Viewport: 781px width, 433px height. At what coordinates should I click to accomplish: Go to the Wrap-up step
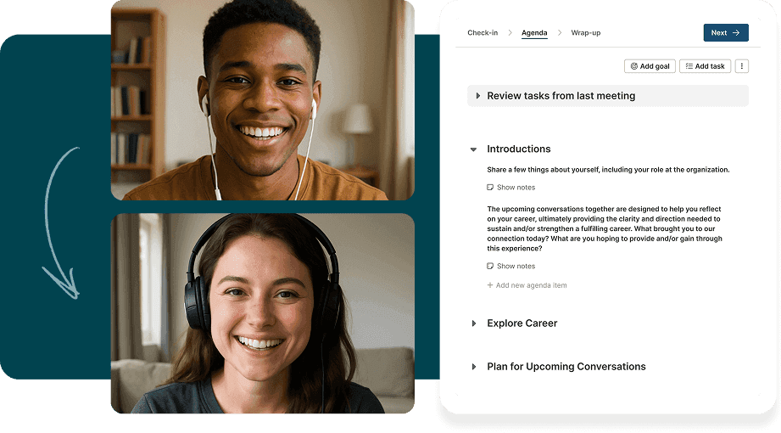pos(585,32)
